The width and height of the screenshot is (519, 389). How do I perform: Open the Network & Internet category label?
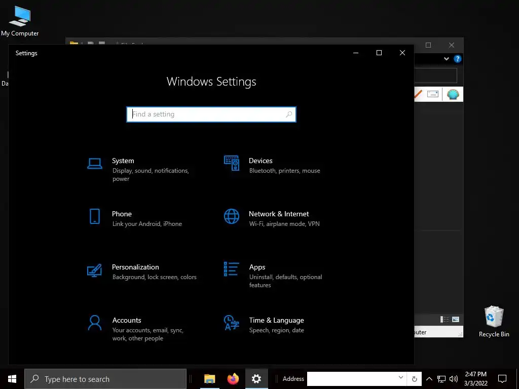click(279, 214)
